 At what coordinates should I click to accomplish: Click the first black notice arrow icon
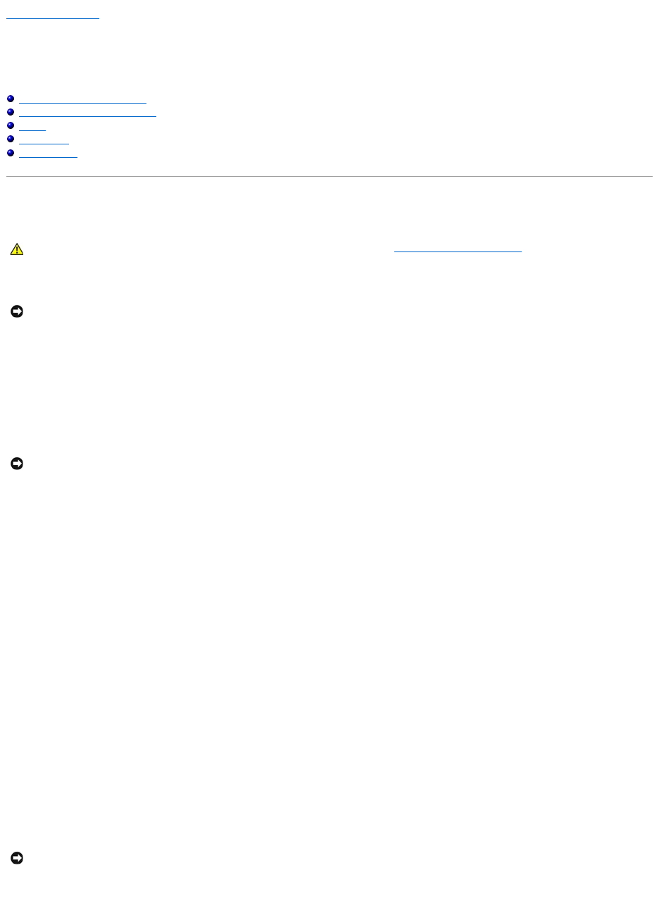click(x=17, y=311)
